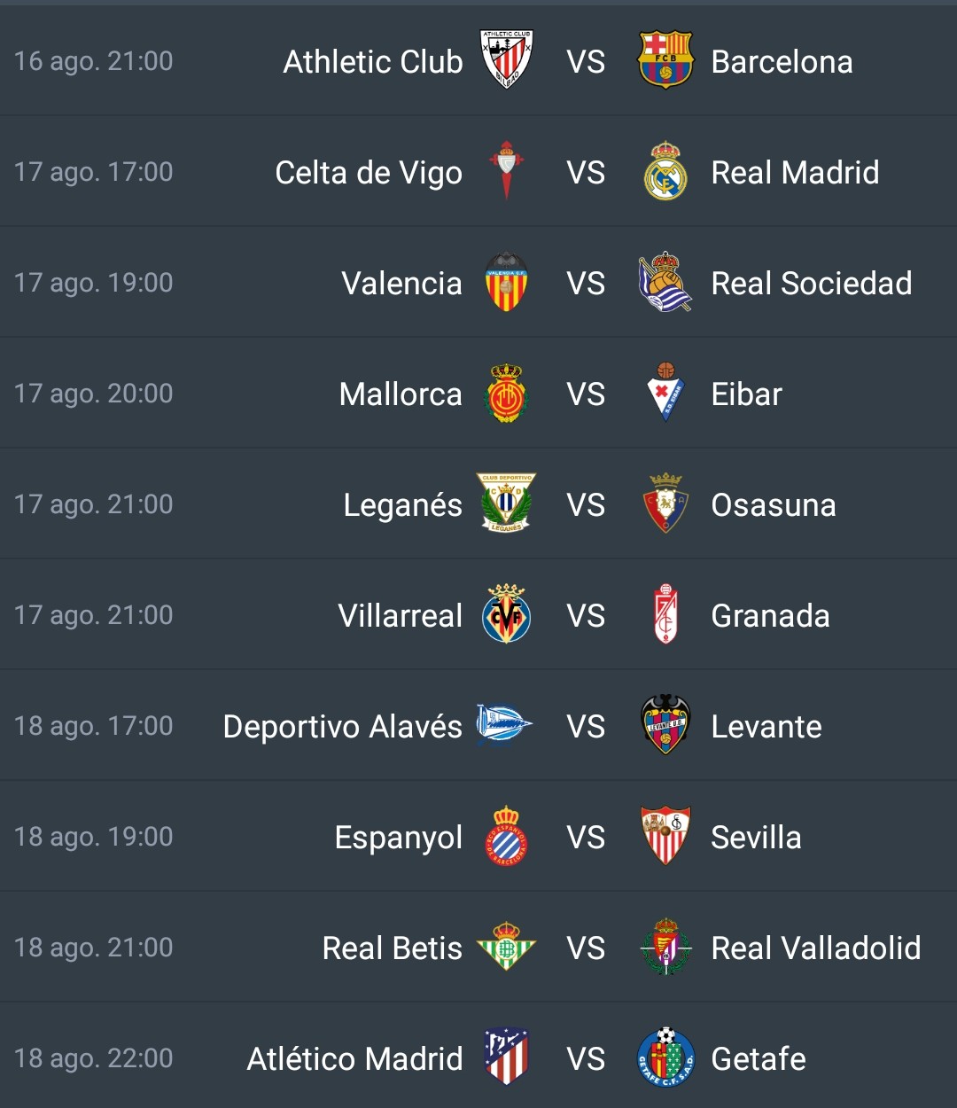Open the Deportivo Alavés team name
This screenshot has height=1108, width=957.
click(x=342, y=727)
